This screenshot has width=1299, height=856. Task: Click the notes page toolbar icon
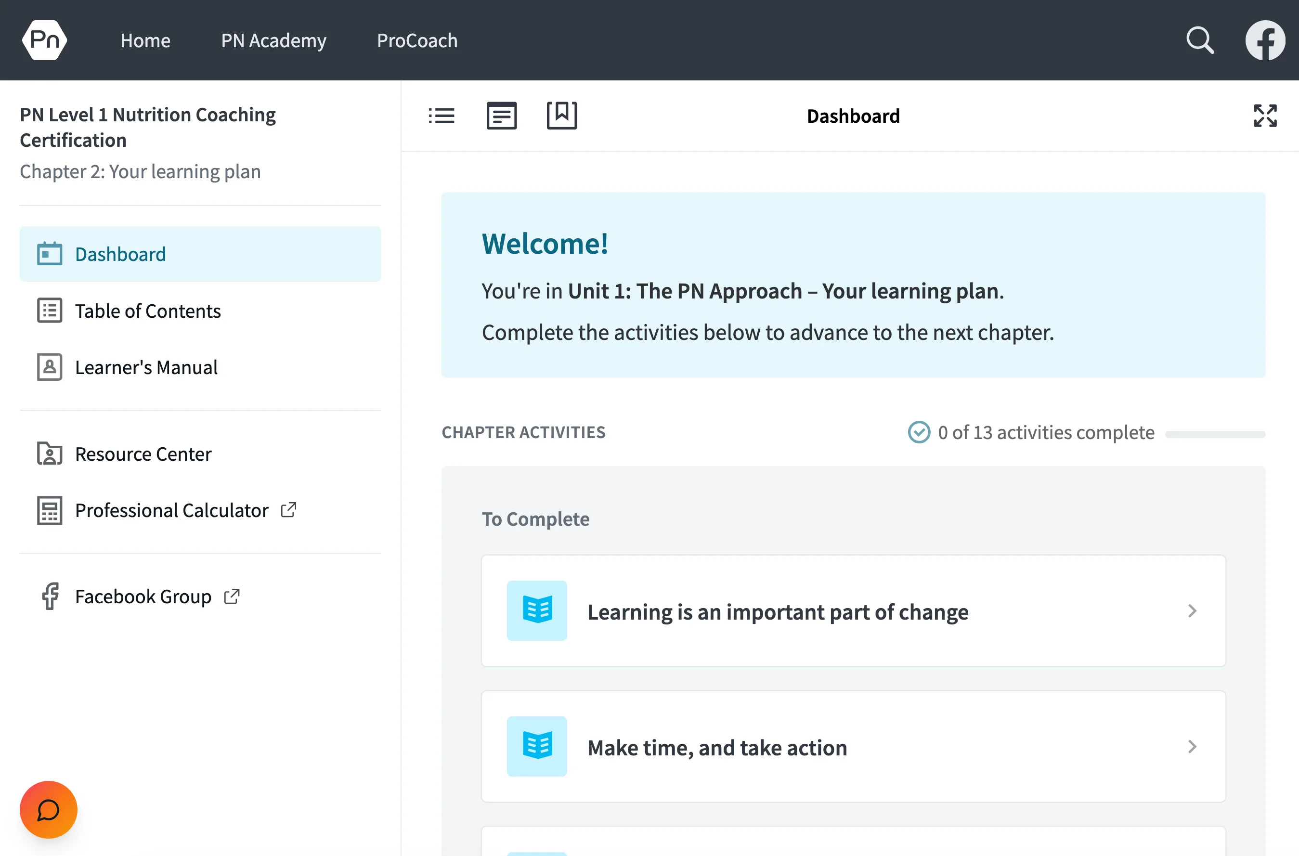point(501,116)
